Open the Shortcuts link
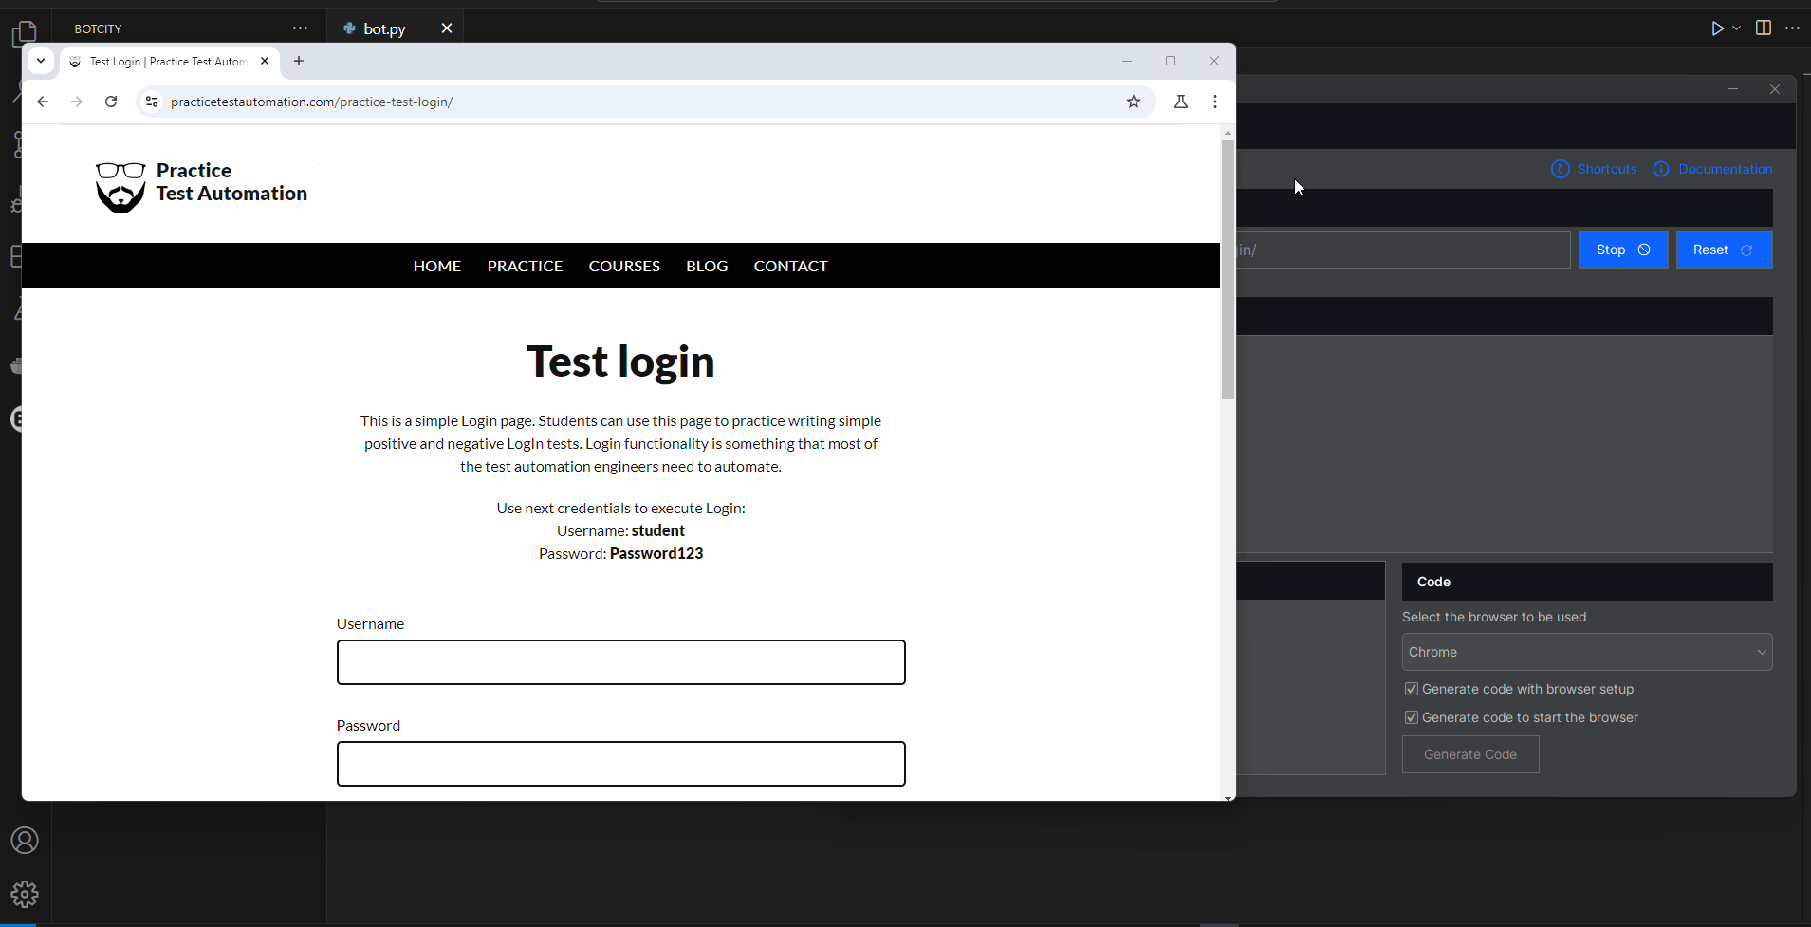The height and width of the screenshot is (927, 1811). [1594, 169]
